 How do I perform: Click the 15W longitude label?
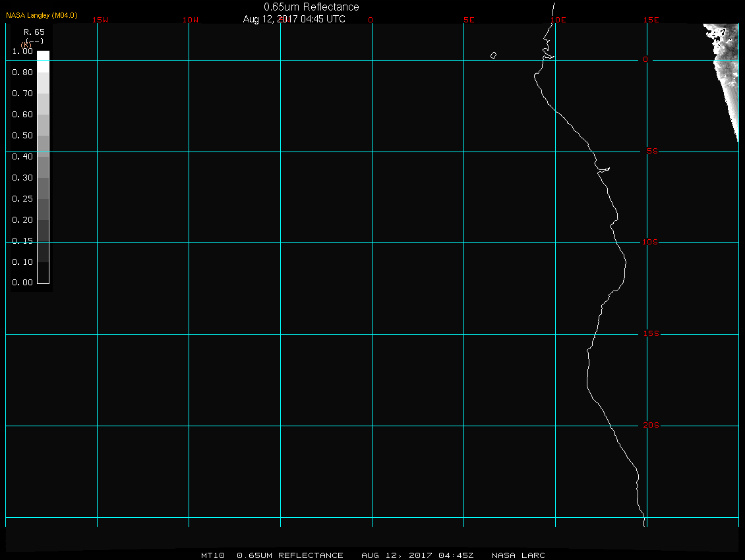pos(100,20)
